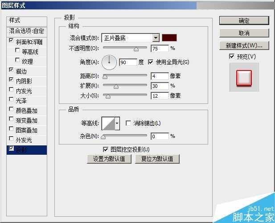Viewport: 275px width, 223px height.
Task: Select the 内发光 style label
Action: coord(24,91)
